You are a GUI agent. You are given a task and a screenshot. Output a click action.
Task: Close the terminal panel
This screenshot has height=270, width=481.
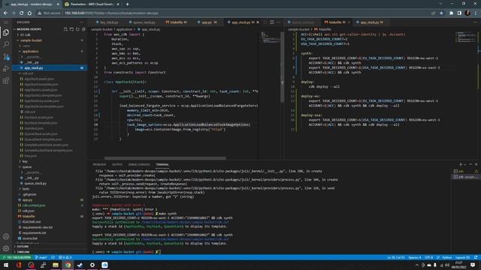pos(476,164)
